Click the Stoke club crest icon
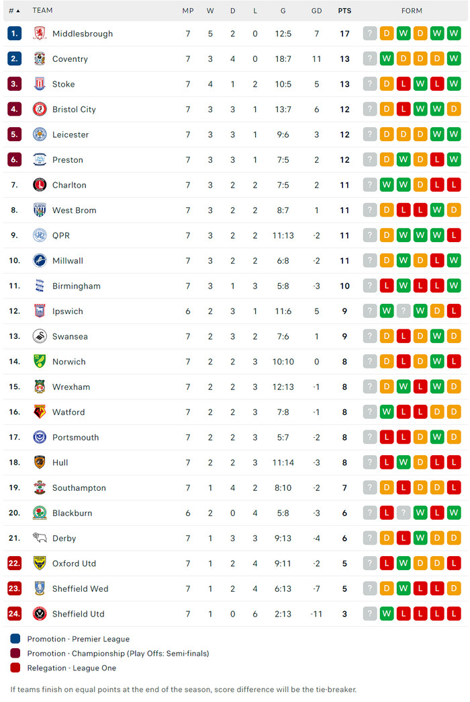Screen dimensions: 470x702 pos(40,84)
